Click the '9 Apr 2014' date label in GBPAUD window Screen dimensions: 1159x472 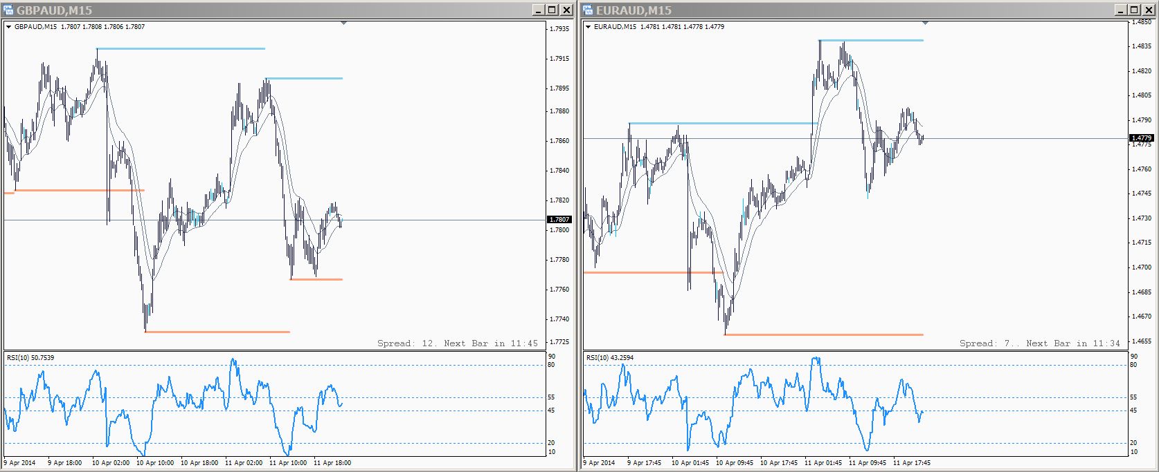(19, 463)
